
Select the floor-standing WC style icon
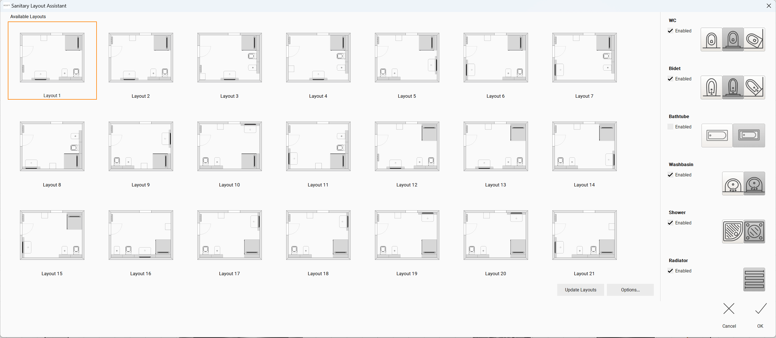(x=711, y=39)
